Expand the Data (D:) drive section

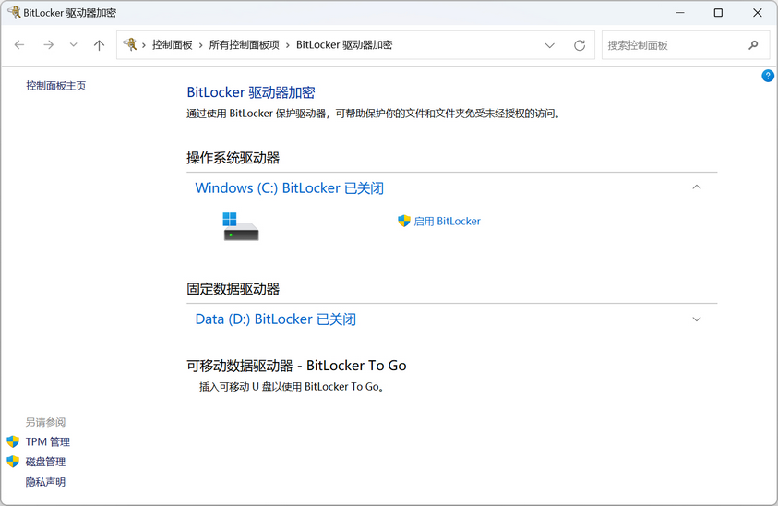pos(697,319)
